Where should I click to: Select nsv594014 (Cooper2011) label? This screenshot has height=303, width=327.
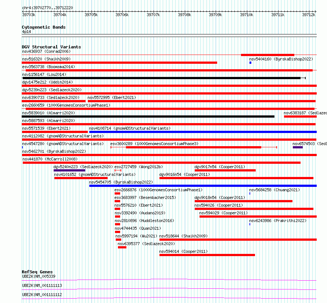point(183,251)
